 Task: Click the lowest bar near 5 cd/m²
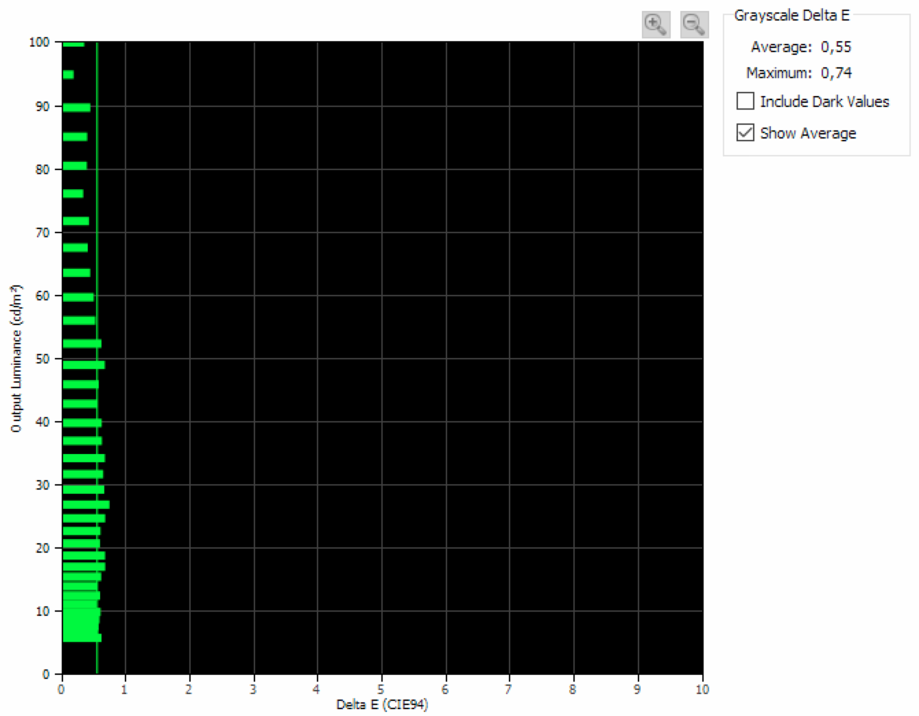(x=82, y=638)
